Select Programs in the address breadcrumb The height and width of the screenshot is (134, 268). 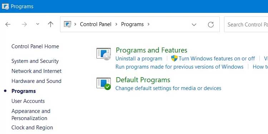click(132, 24)
